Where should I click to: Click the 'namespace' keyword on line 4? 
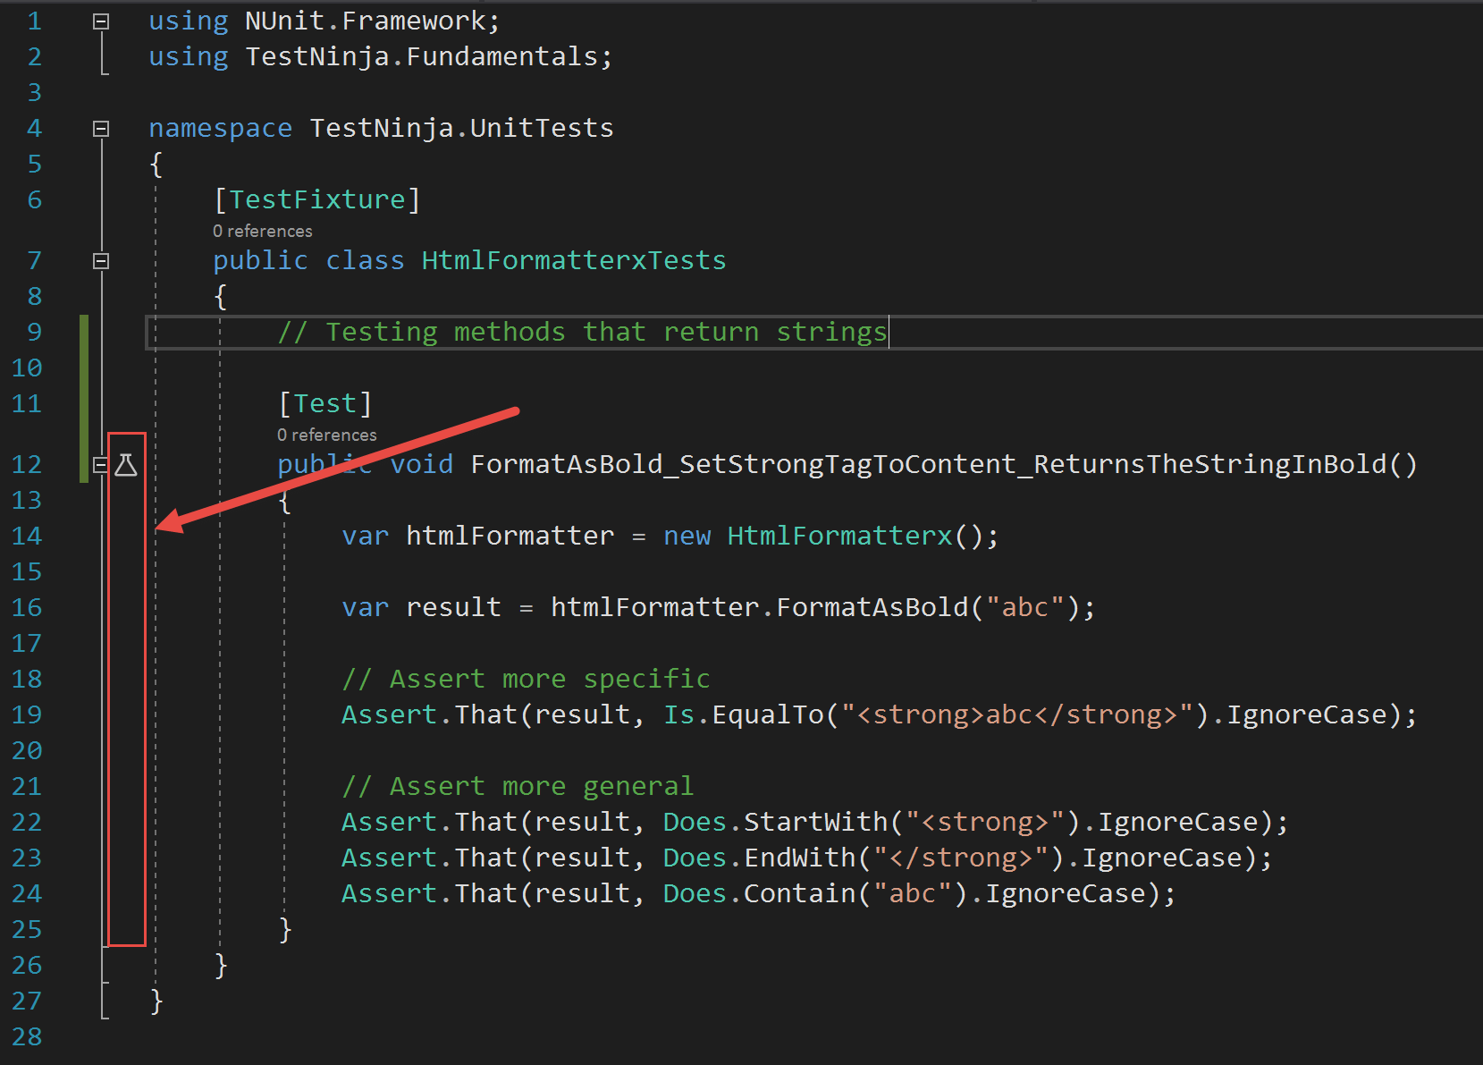221,128
